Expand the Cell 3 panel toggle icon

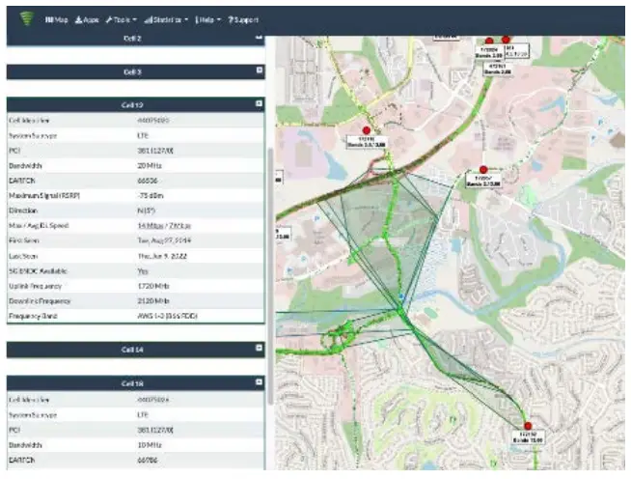(260, 70)
